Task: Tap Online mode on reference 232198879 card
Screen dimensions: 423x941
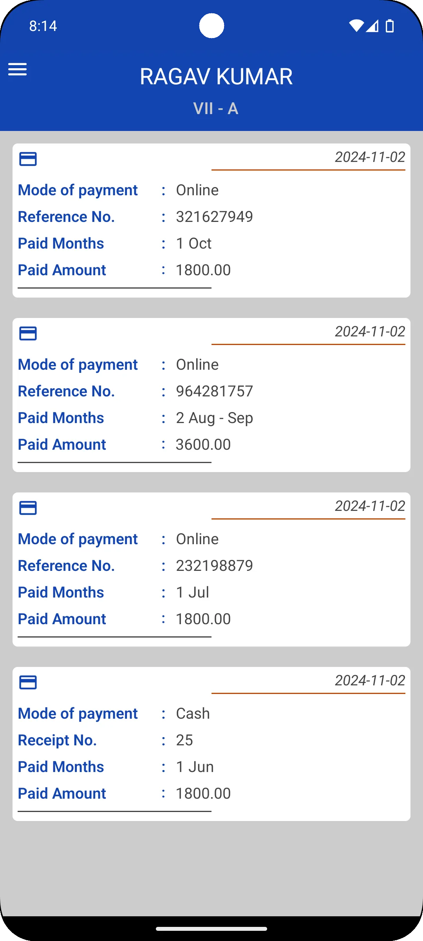Action: [x=197, y=539]
